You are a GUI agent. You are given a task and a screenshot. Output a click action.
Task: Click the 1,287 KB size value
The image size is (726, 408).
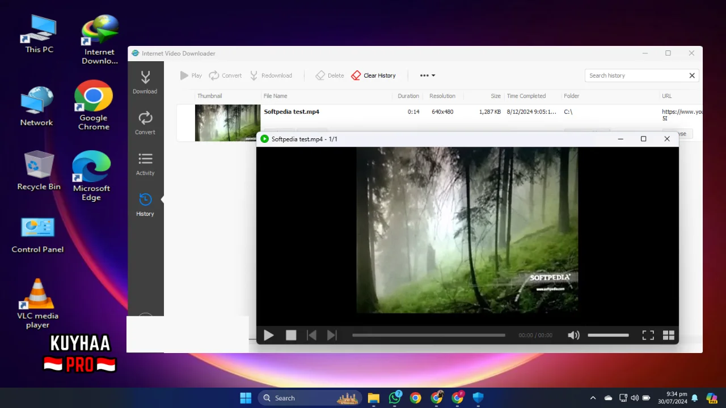point(490,112)
